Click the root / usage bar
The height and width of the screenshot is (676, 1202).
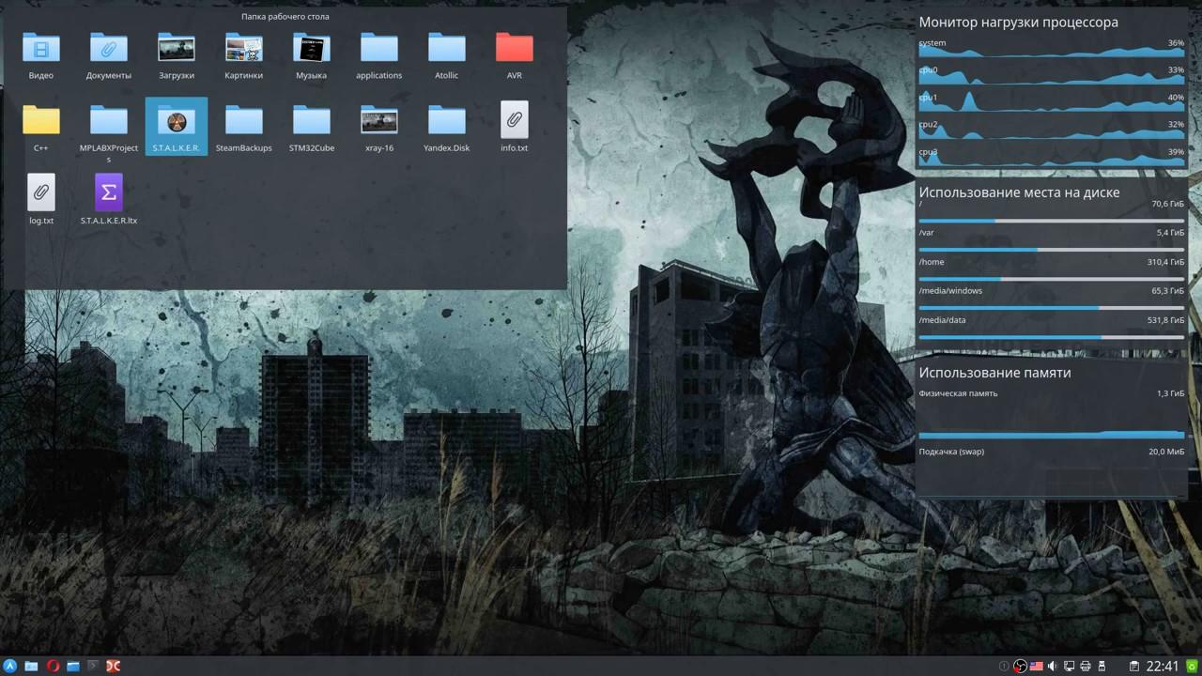[1052, 221]
